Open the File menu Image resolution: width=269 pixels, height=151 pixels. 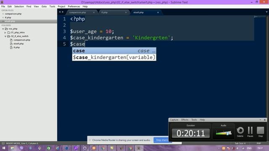tap(3, 7)
